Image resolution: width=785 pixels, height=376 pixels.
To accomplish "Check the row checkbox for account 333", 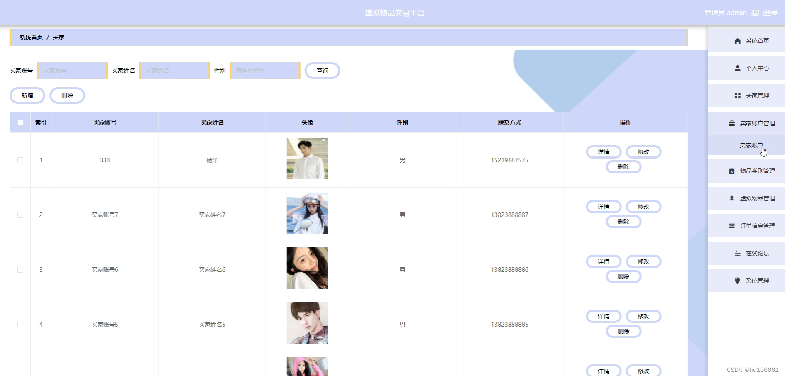I will [20, 160].
